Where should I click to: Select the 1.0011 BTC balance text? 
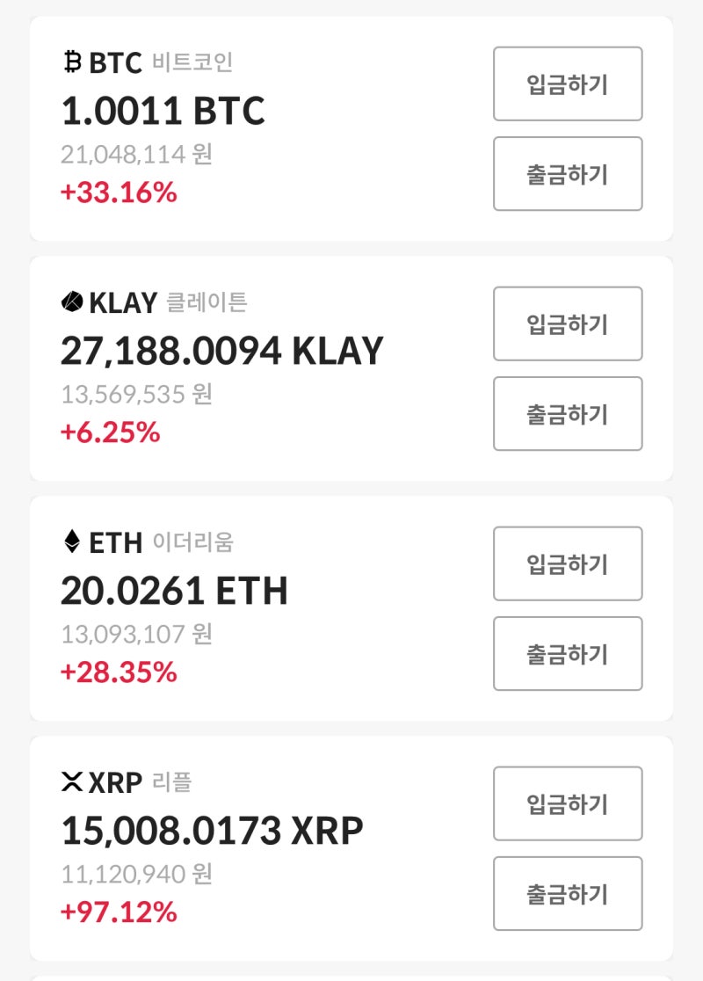pyautogui.click(x=163, y=111)
